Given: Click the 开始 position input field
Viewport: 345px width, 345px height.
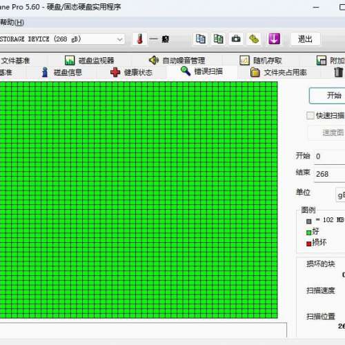Looking at the screenshot, I should 329,157.
